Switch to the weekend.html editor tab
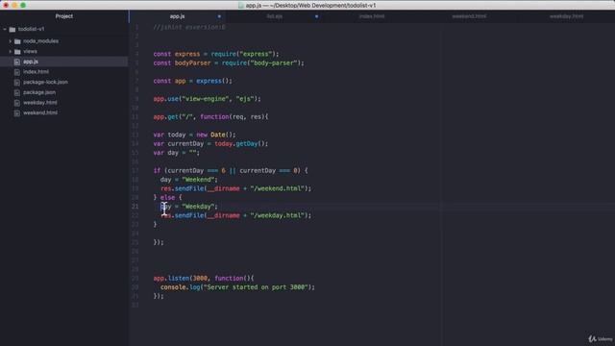615x346 pixels. [469, 16]
